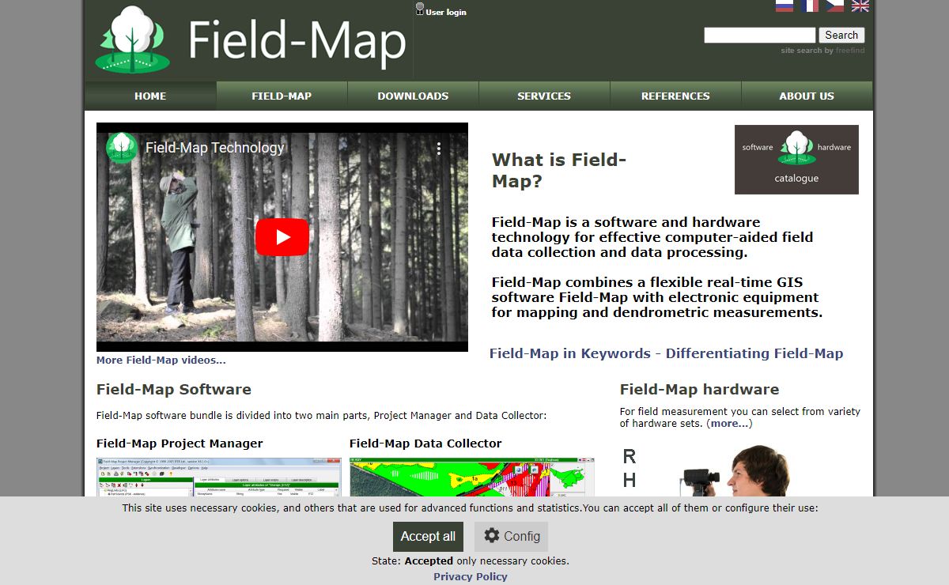Click the user login person icon
Screen dimensions: 949x585
click(420, 9)
